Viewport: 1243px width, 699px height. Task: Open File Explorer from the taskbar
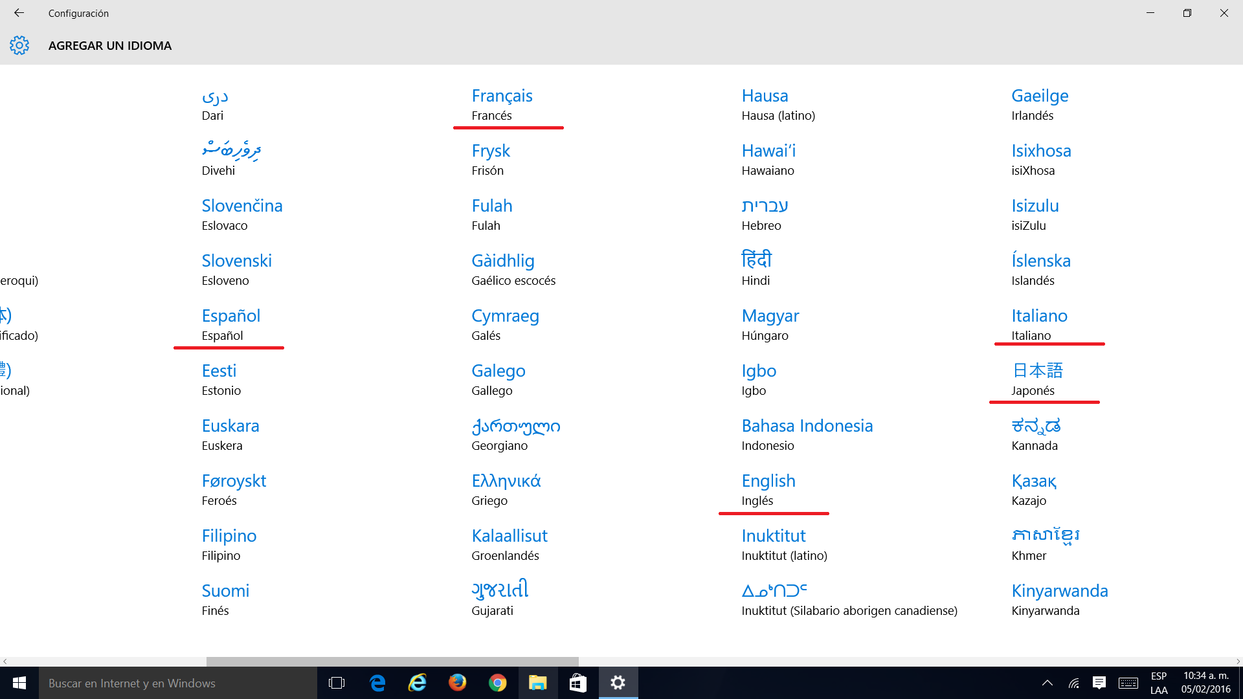coord(537,683)
